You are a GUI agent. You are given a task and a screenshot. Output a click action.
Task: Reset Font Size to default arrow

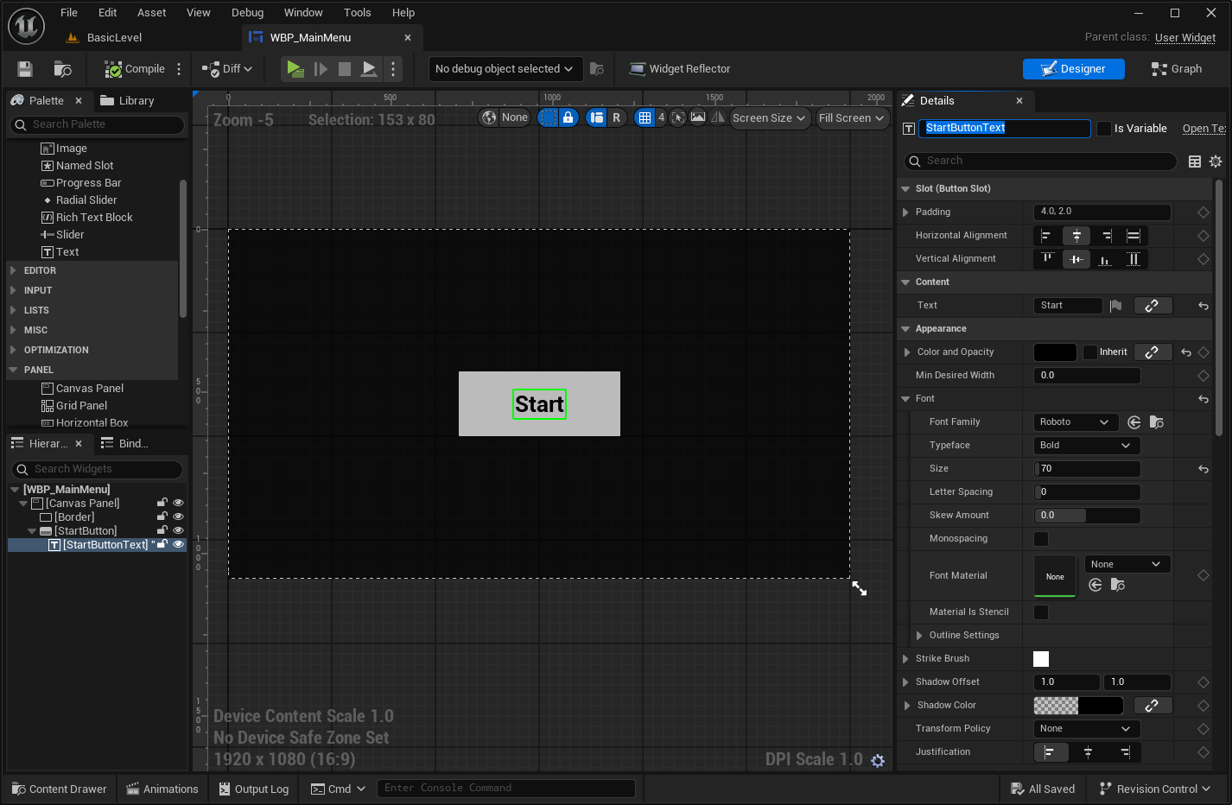pyautogui.click(x=1203, y=469)
